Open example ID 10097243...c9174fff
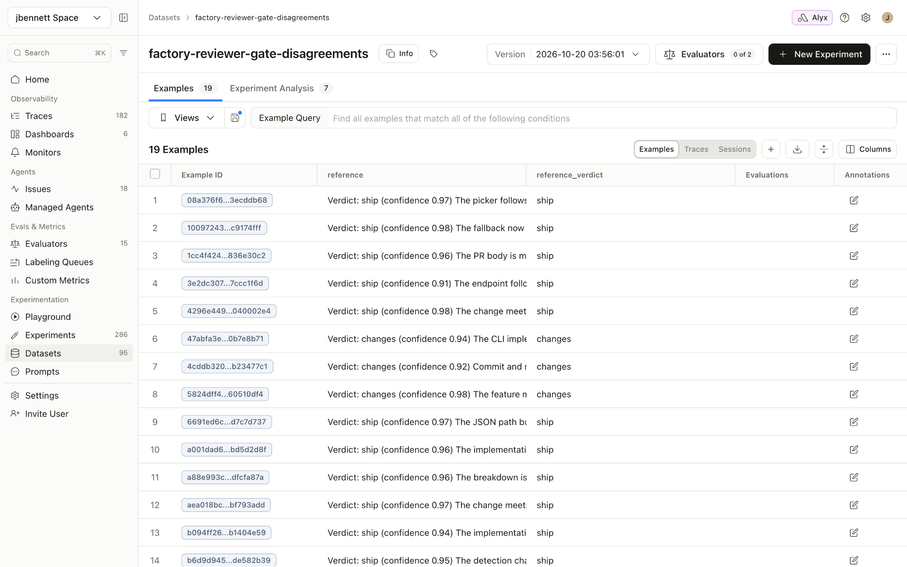The image size is (907, 567). (224, 228)
